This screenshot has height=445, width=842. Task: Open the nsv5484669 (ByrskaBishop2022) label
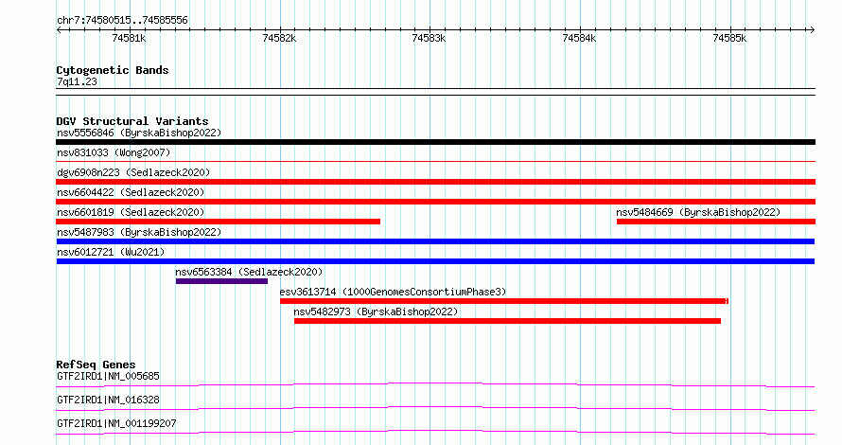698,212
